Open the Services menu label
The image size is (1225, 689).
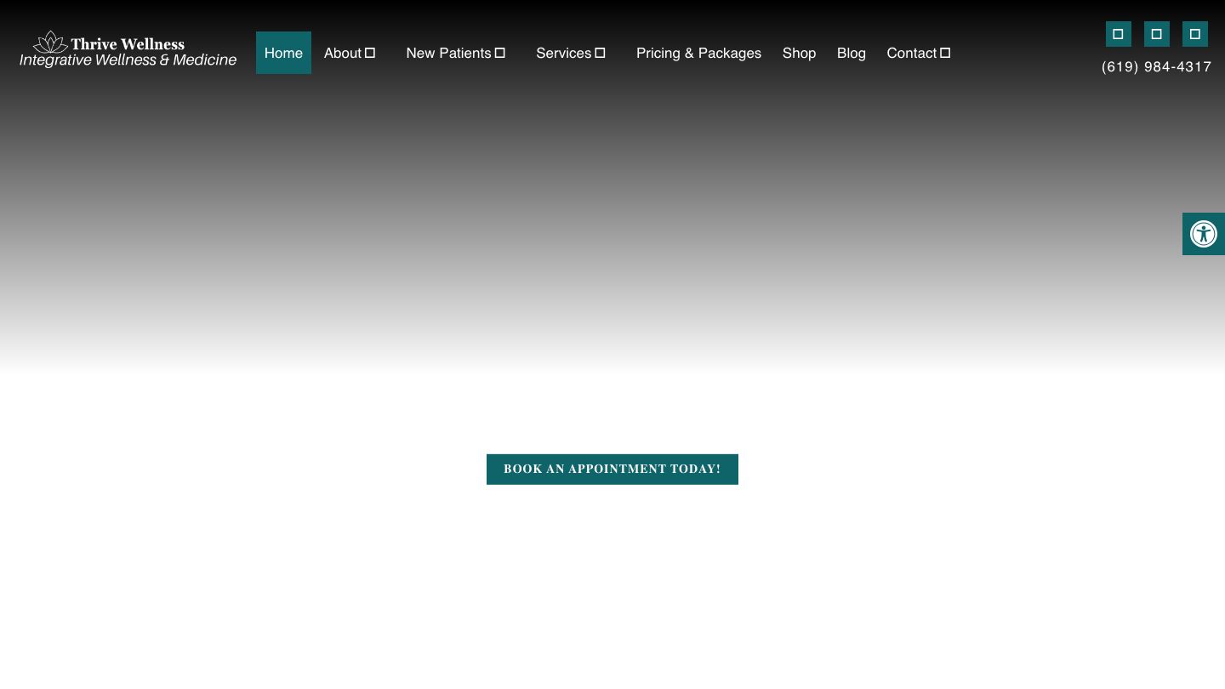[x=563, y=53]
